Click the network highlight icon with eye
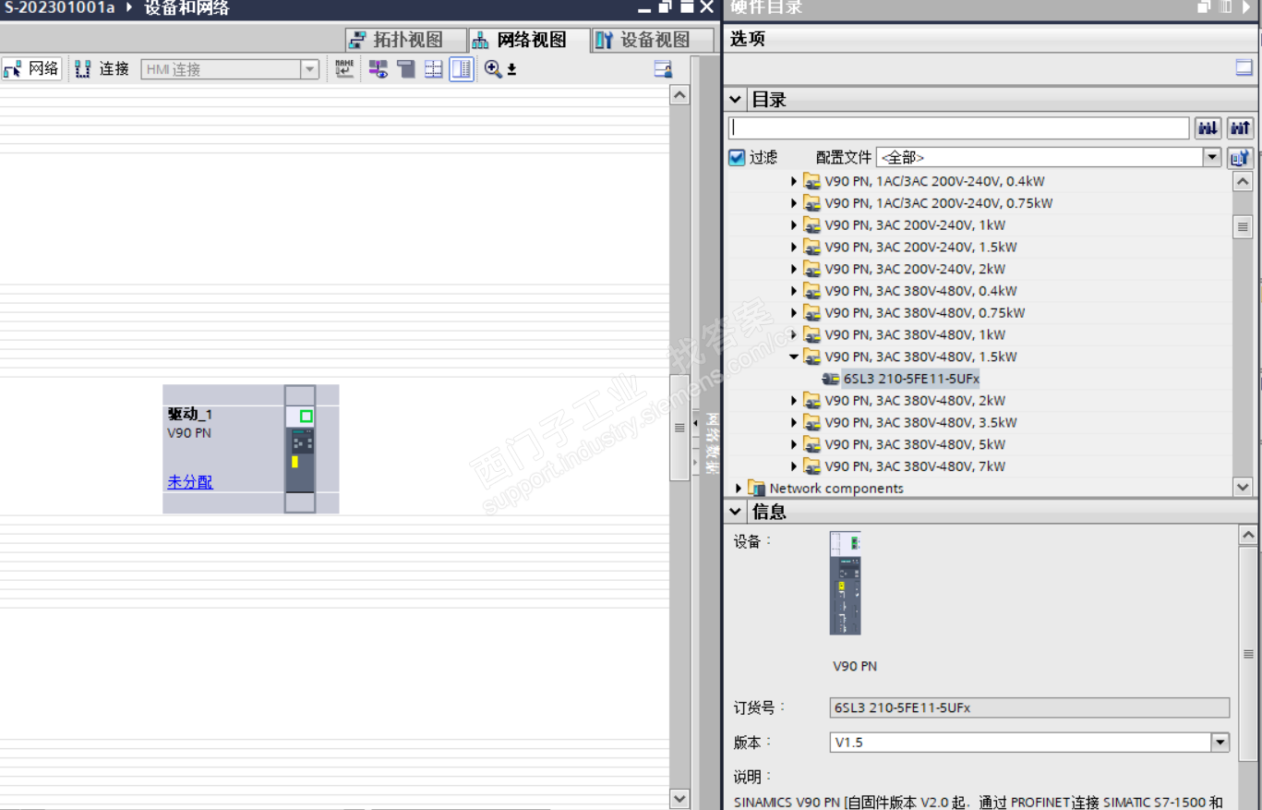The width and height of the screenshot is (1262, 810). click(379, 69)
